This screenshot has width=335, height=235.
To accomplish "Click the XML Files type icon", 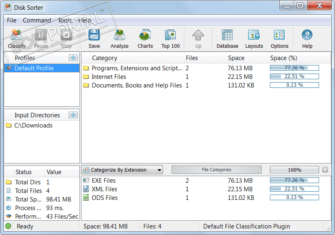I will click(86, 189).
